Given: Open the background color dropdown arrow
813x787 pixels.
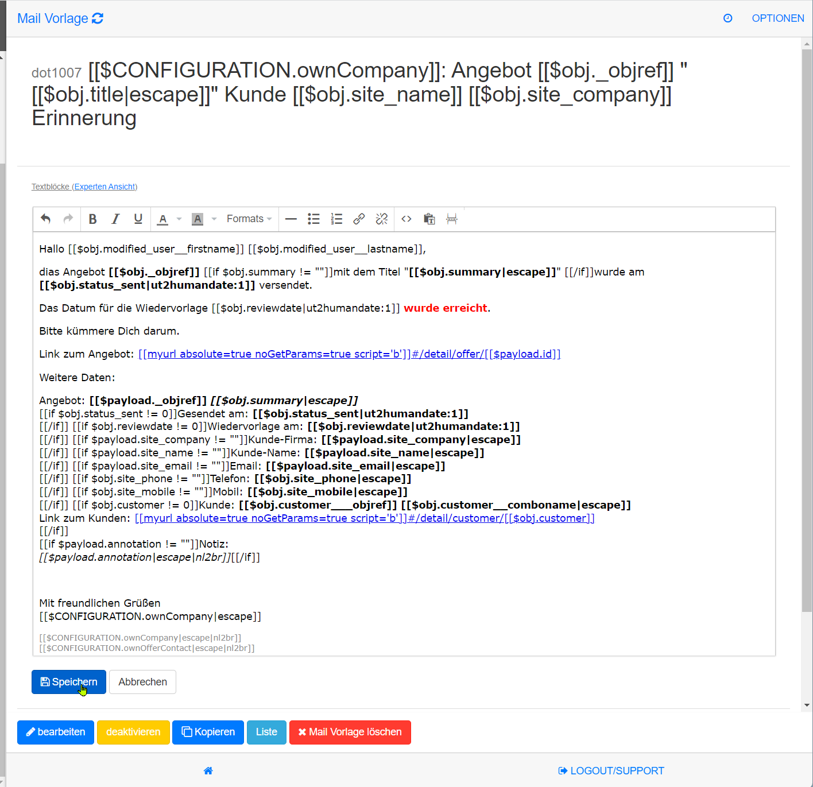Looking at the screenshot, I should (x=214, y=219).
